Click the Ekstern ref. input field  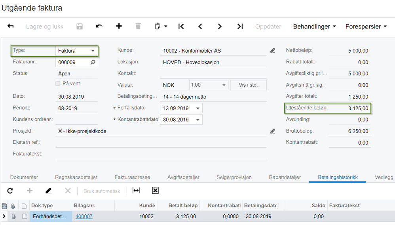[161, 143]
